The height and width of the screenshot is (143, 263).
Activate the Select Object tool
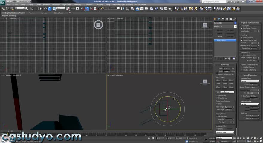coord(27,9)
